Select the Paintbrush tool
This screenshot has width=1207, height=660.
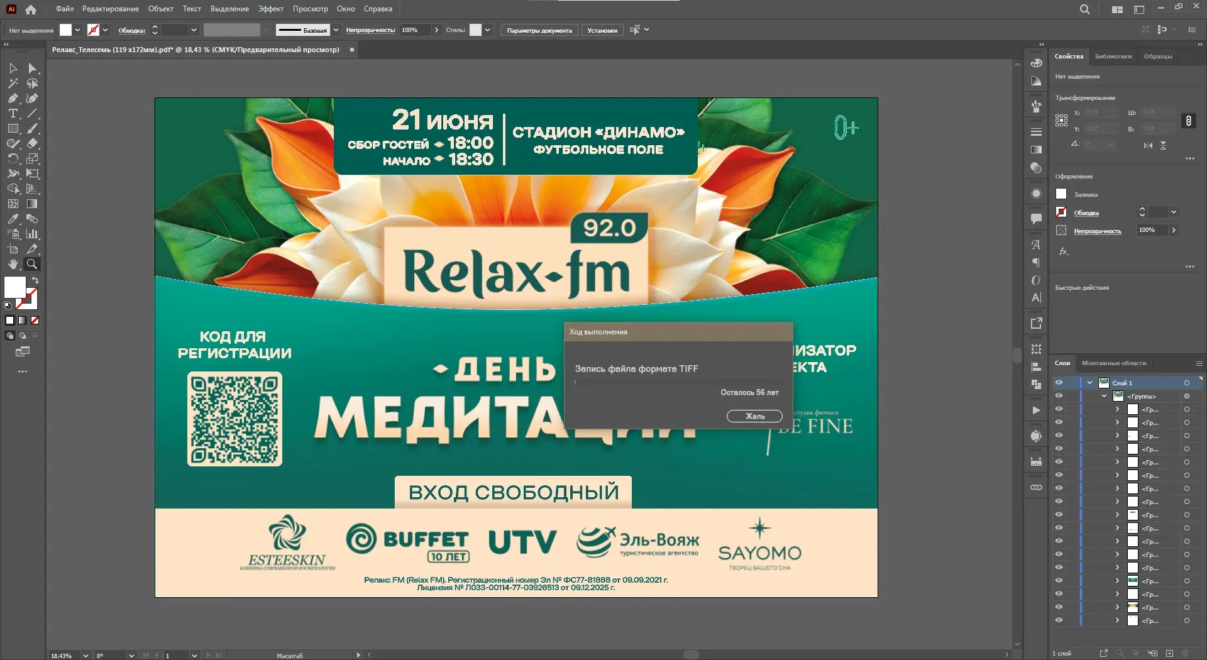tap(32, 128)
